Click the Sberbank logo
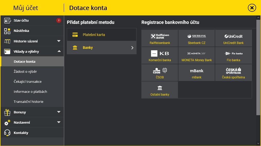Screen dimensions: 261x146 tap(196, 36)
